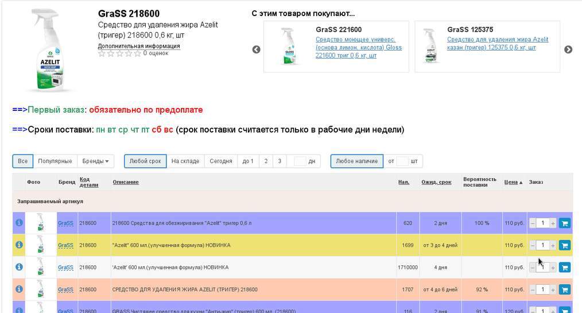Click info icon in orange row with 1707 stock
582x313 pixels.
click(x=19, y=289)
